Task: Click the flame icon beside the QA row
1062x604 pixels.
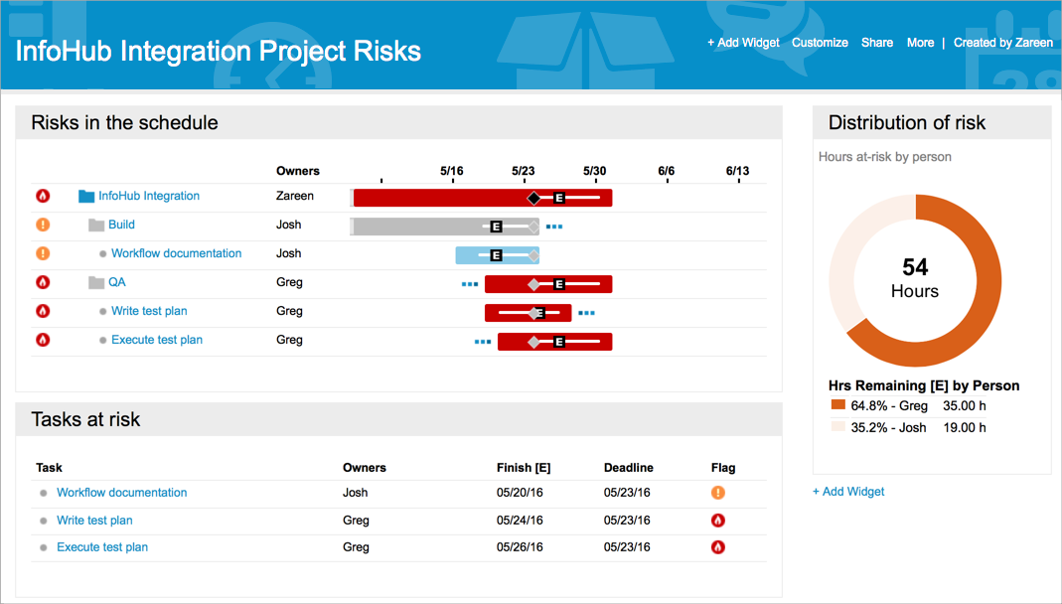Action: tap(42, 282)
